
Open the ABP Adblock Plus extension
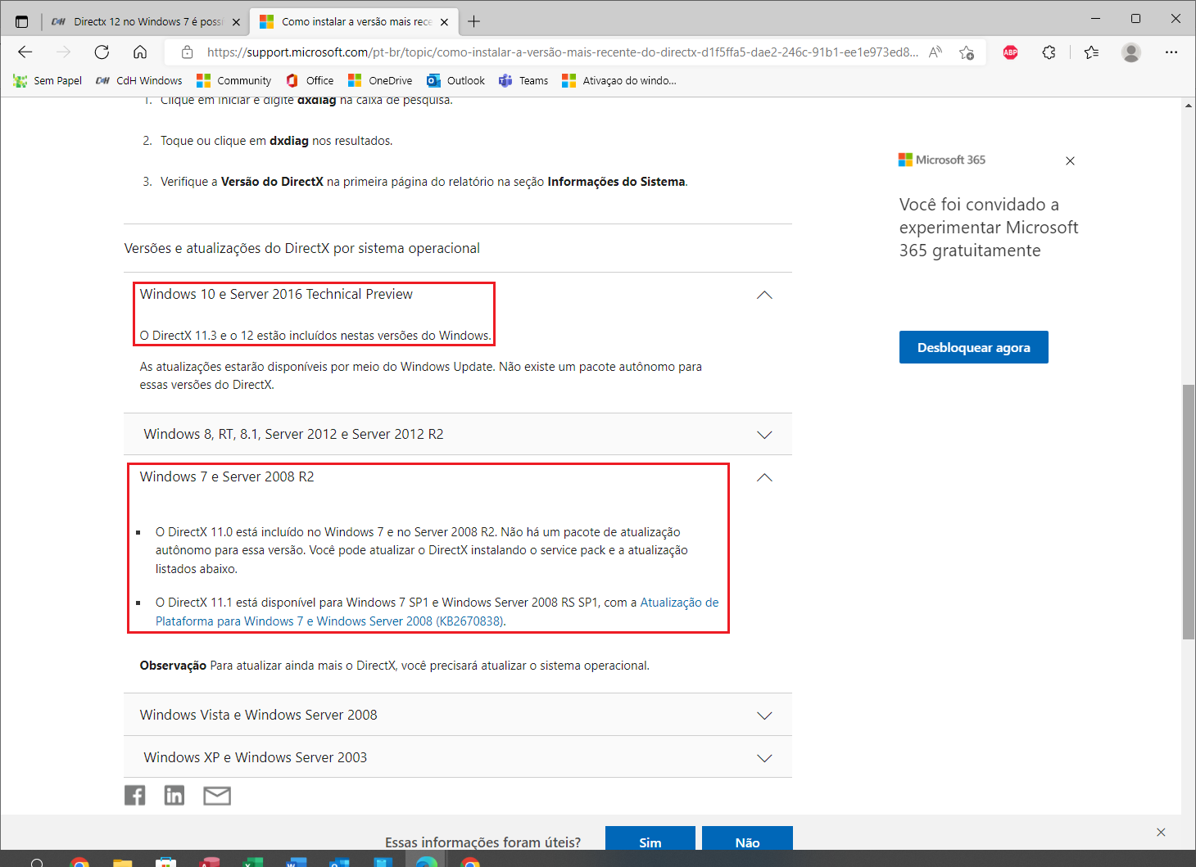point(1010,52)
